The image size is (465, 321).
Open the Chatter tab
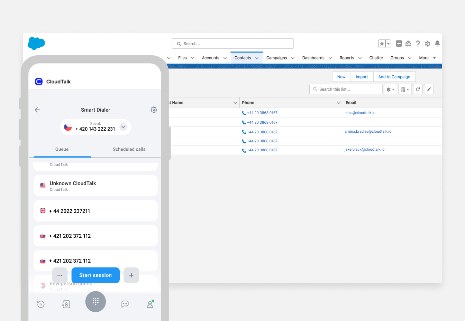point(376,58)
